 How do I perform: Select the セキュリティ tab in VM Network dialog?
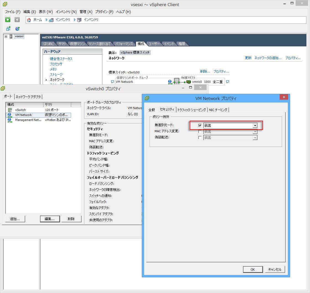click(x=167, y=109)
